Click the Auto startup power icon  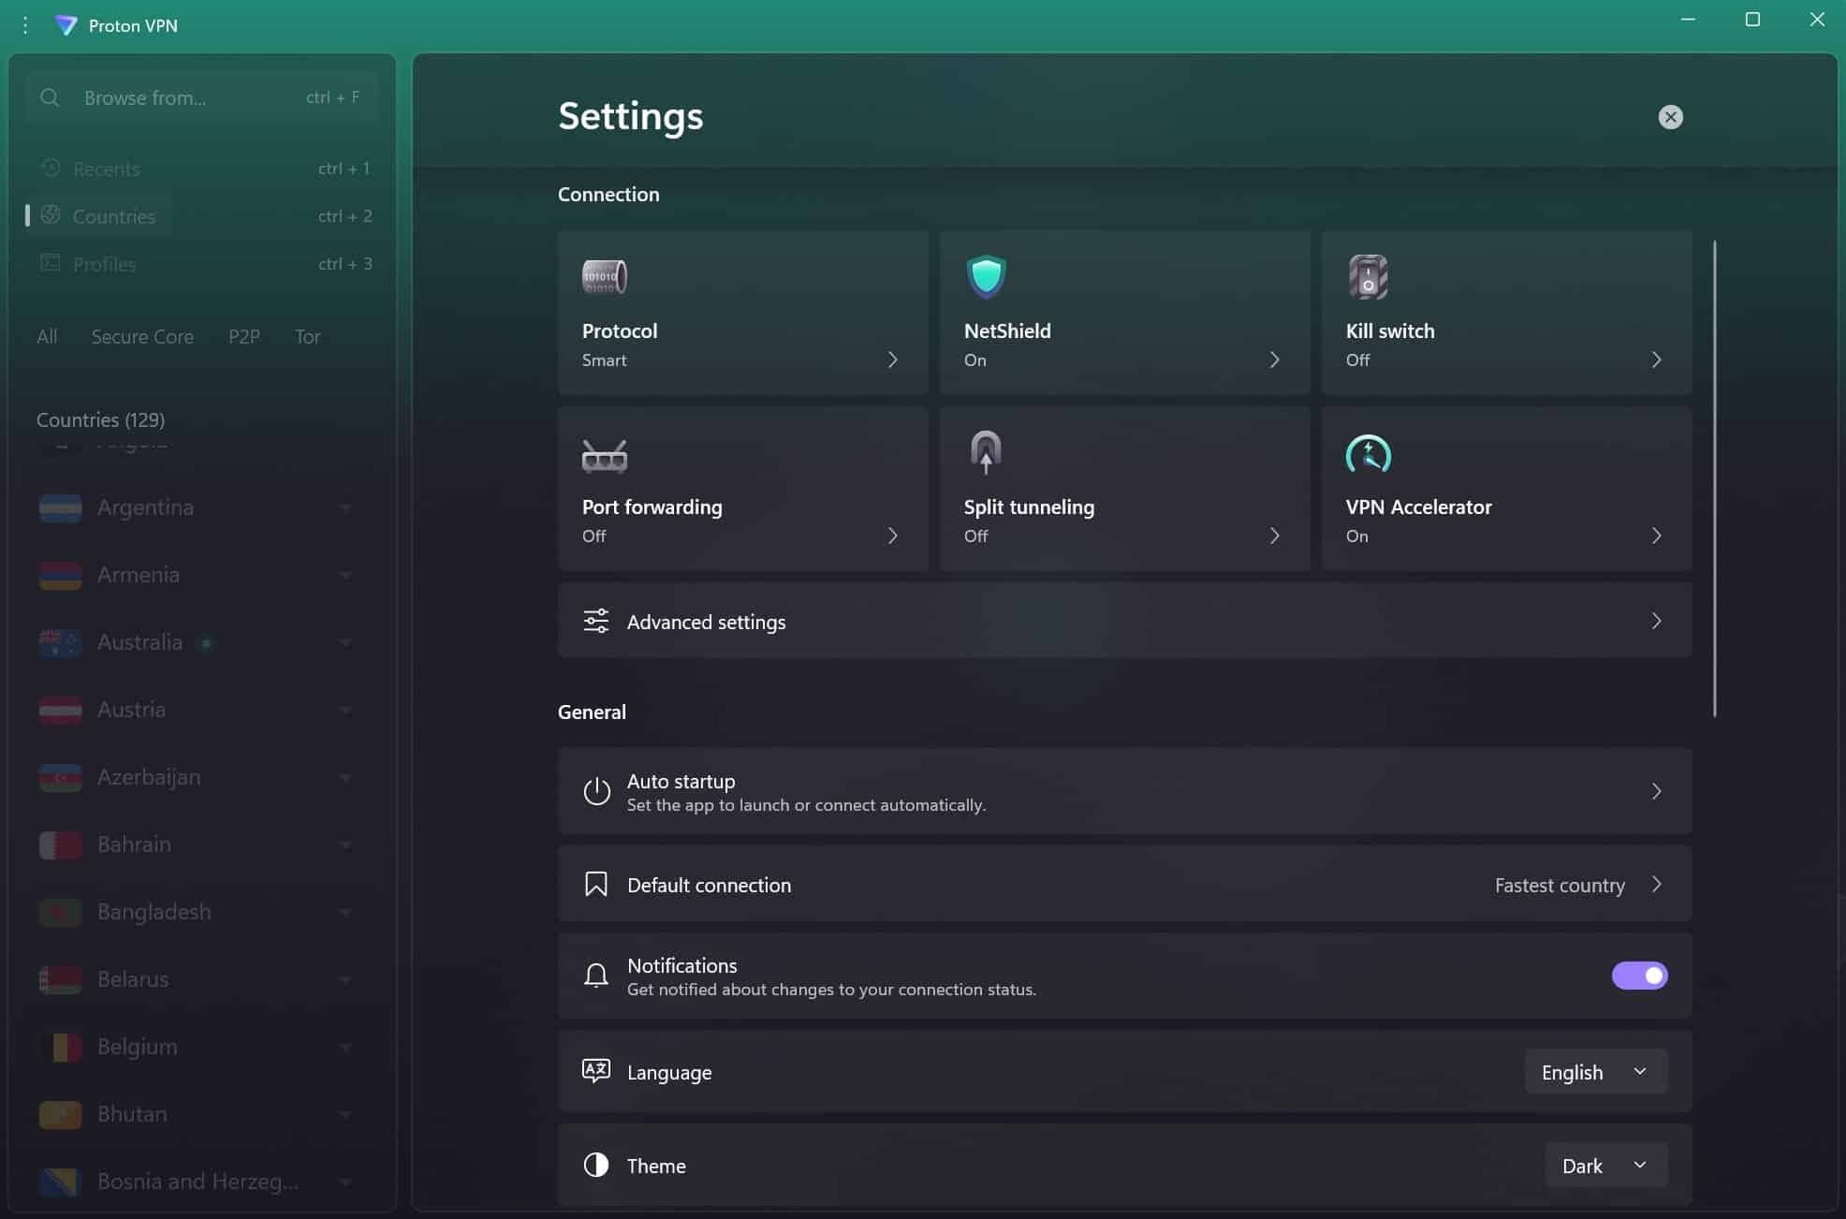(x=596, y=791)
